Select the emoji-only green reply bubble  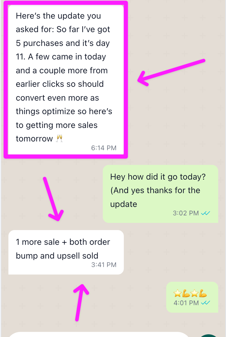tap(192, 297)
